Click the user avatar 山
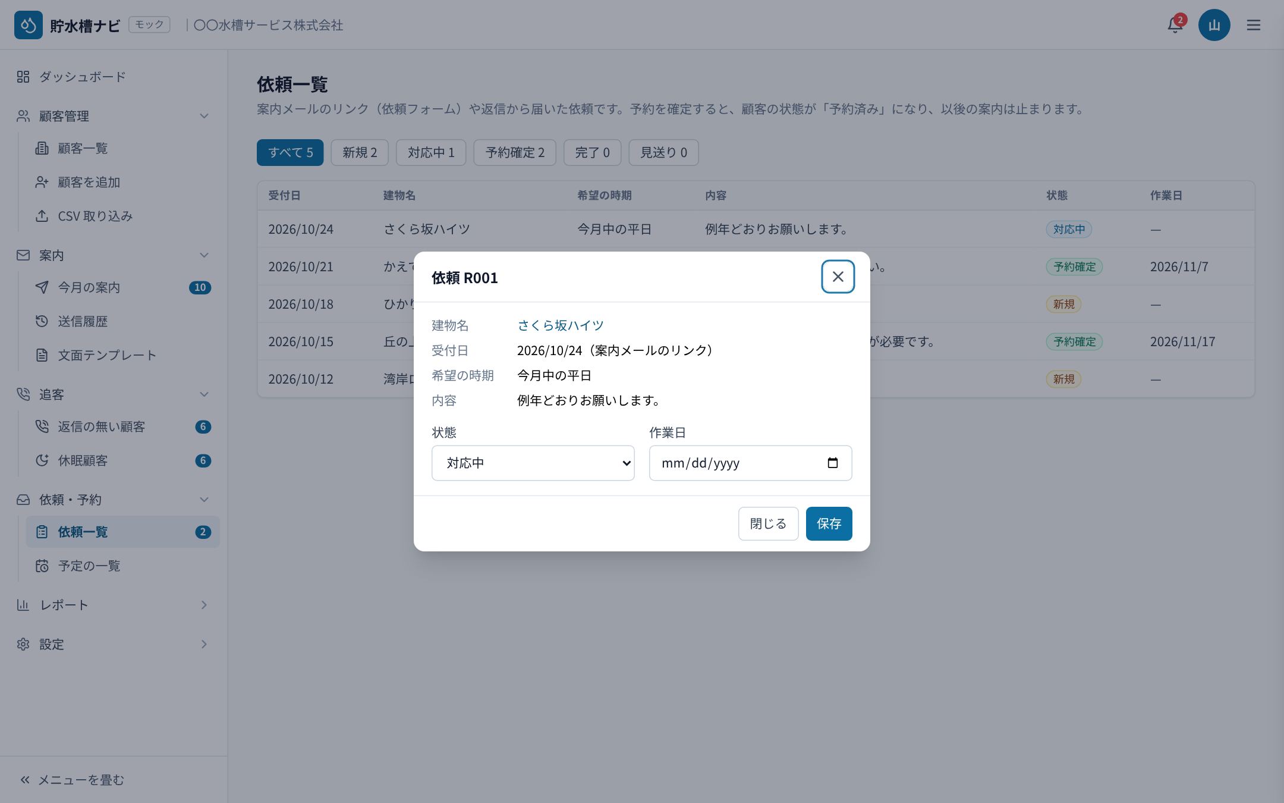Image resolution: width=1284 pixels, height=803 pixels. pyautogui.click(x=1214, y=25)
